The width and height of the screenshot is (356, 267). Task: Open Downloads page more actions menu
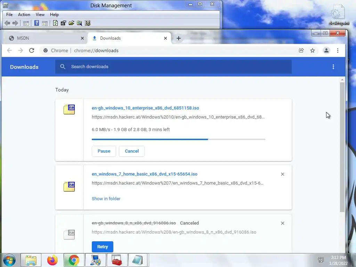coord(333,67)
